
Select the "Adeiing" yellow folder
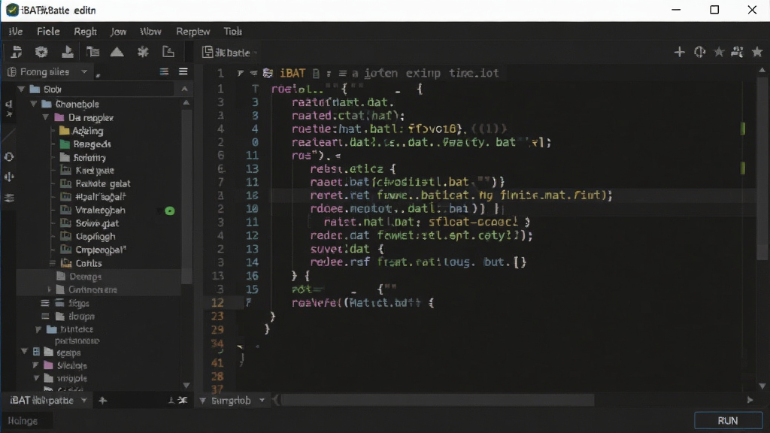point(81,131)
